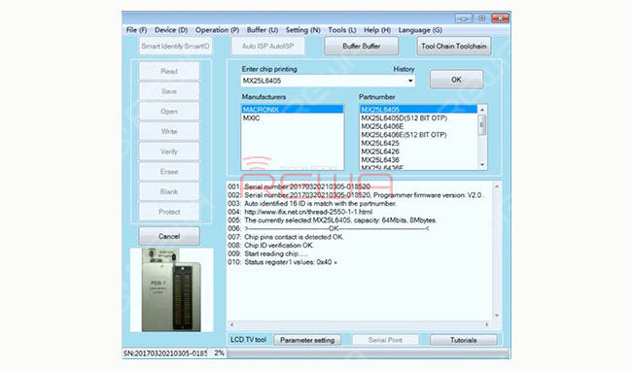The image size is (632, 369).
Task: Click the Smart Identify SmartID button
Action: [x=175, y=47]
